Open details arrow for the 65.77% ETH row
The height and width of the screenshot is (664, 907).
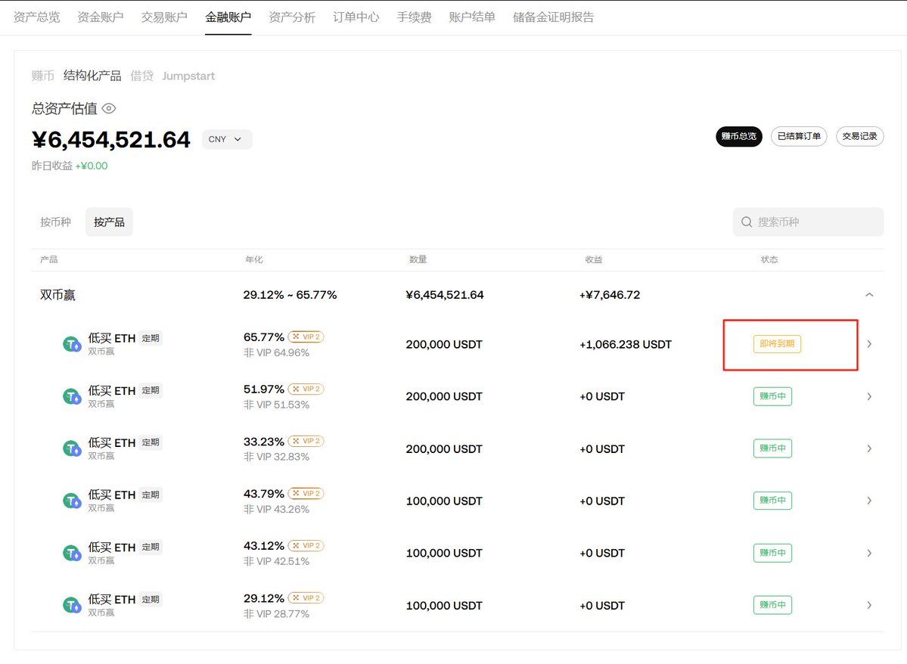point(869,344)
